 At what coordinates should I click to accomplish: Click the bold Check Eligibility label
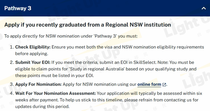click(x=33, y=47)
